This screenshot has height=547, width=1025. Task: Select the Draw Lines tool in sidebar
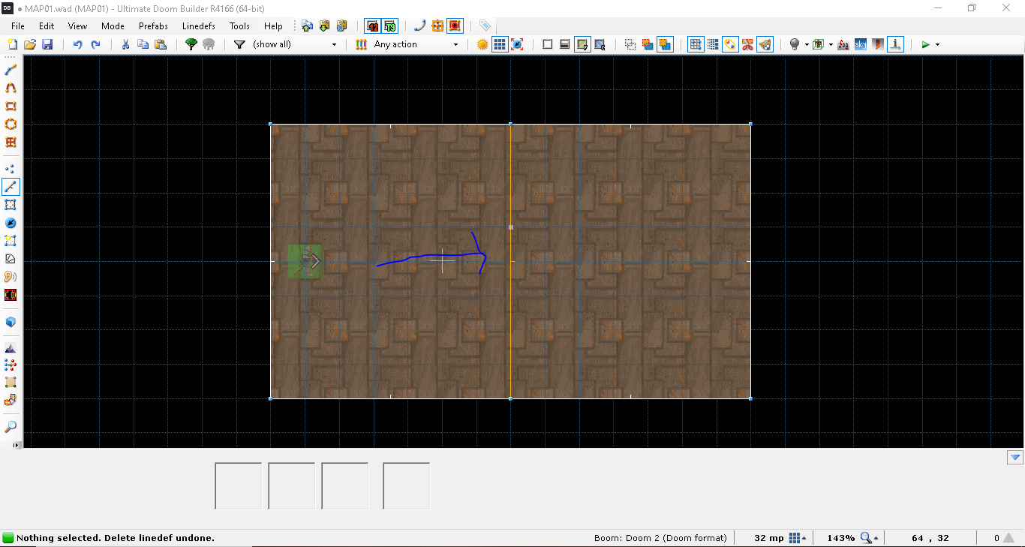(11, 70)
